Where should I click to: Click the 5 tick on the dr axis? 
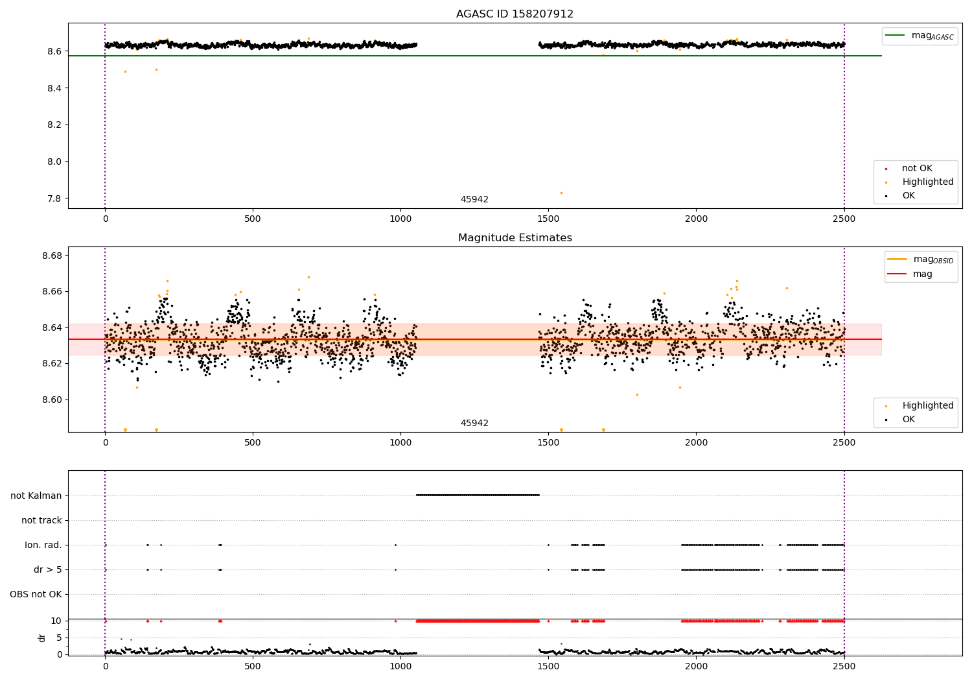59,638
